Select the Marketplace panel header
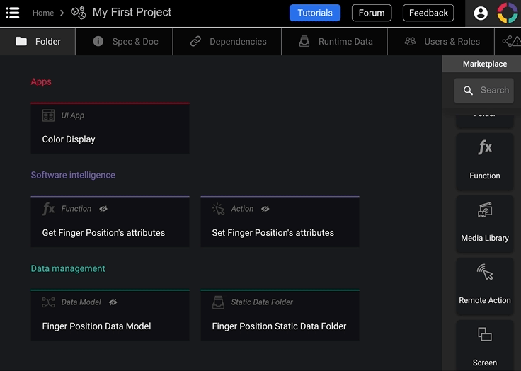521x371 pixels. [481, 64]
